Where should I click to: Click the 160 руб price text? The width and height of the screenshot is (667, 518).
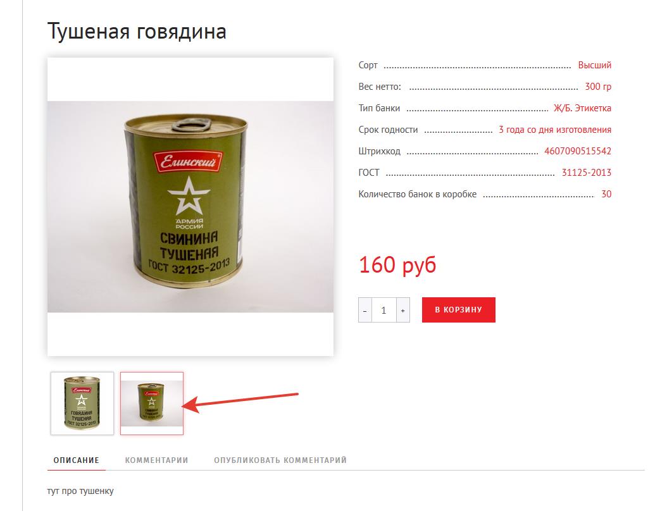click(397, 265)
